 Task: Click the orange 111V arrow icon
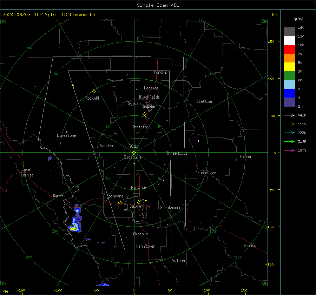pyautogui.click(x=289, y=124)
